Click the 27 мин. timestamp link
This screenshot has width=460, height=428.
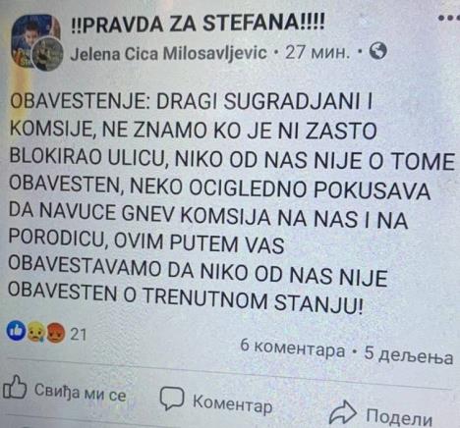click(x=316, y=52)
